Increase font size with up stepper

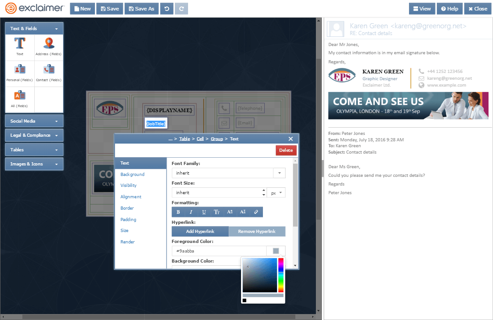tap(263, 190)
